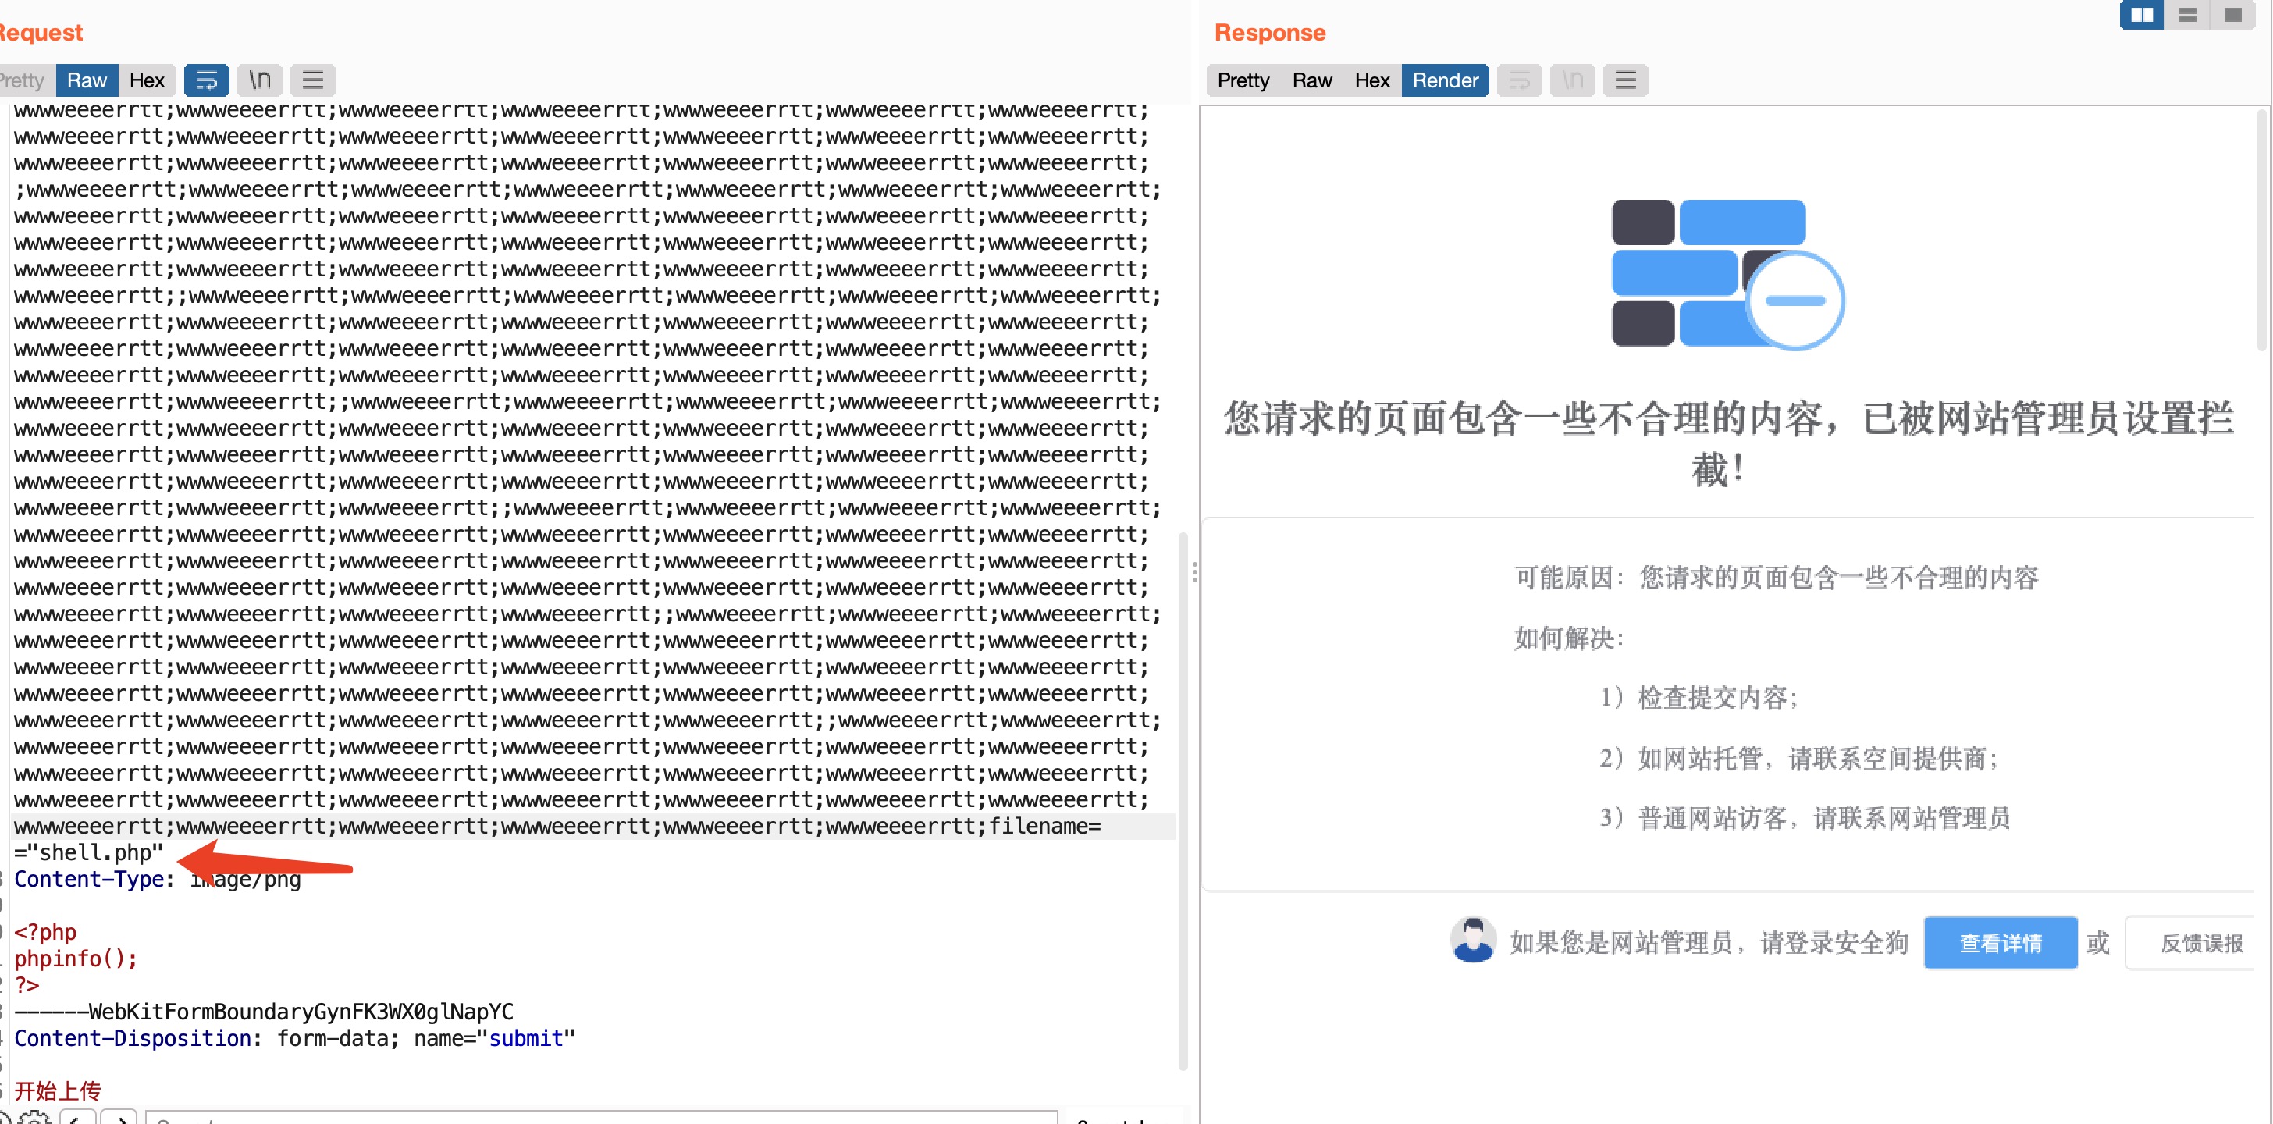2273x1124 pixels.
Task: Click the blue 查看详情 button
Action: click(2000, 942)
